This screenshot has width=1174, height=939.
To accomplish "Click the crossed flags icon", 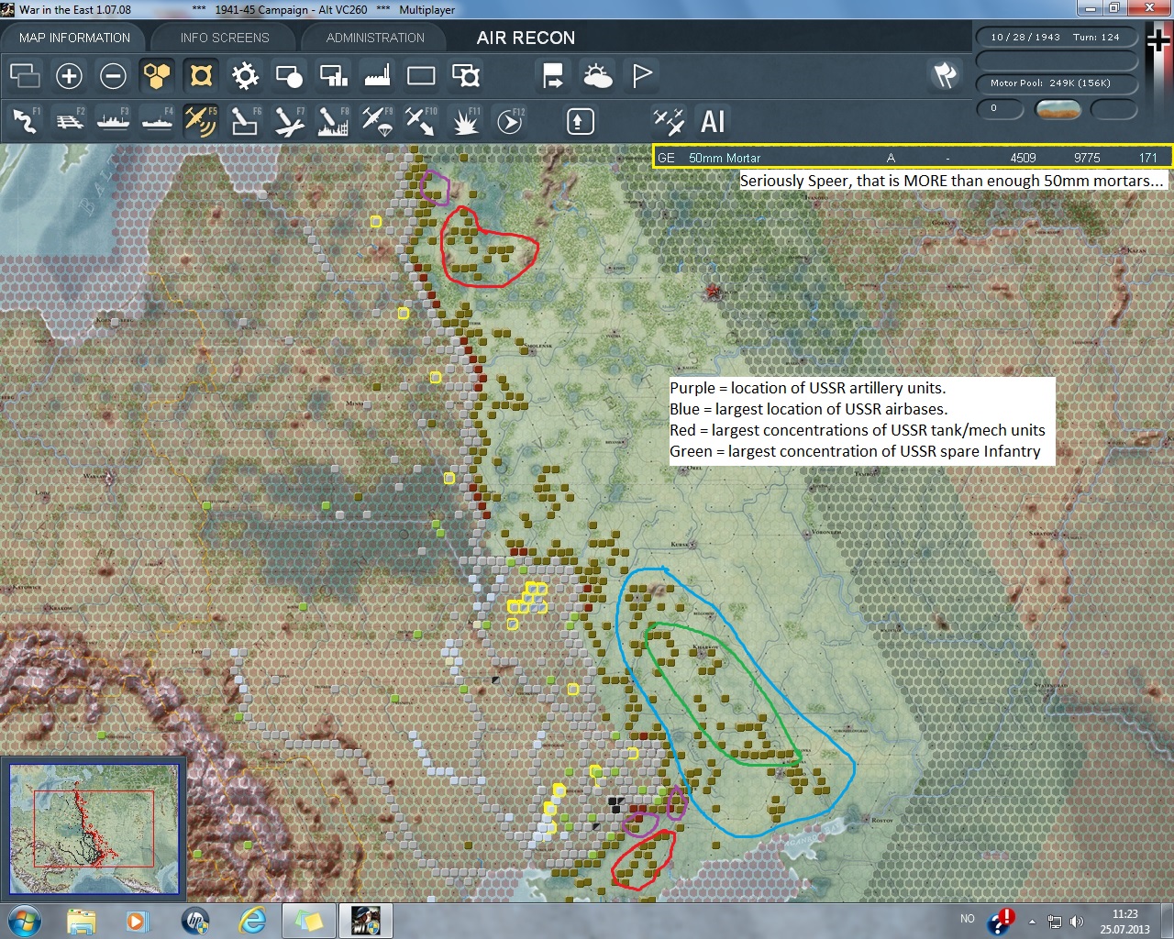I will (x=945, y=75).
